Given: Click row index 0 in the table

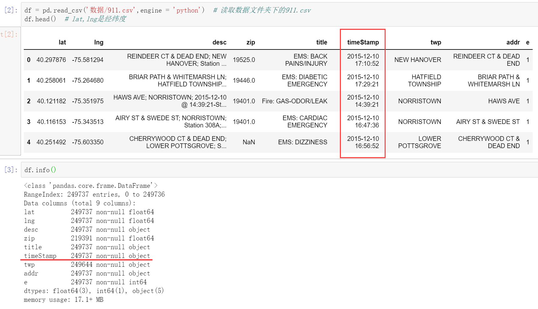Looking at the screenshot, I should (28, 60).
